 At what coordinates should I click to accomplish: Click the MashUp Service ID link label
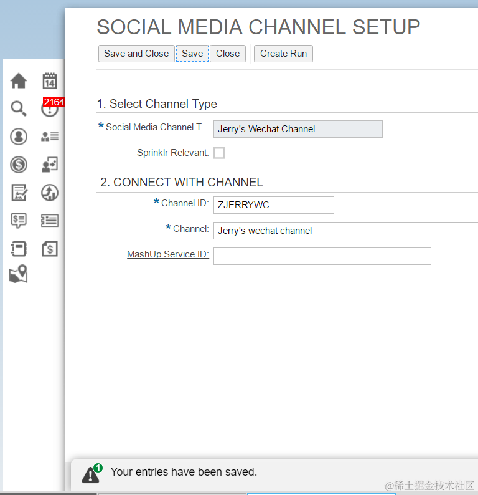click(168, 254)
